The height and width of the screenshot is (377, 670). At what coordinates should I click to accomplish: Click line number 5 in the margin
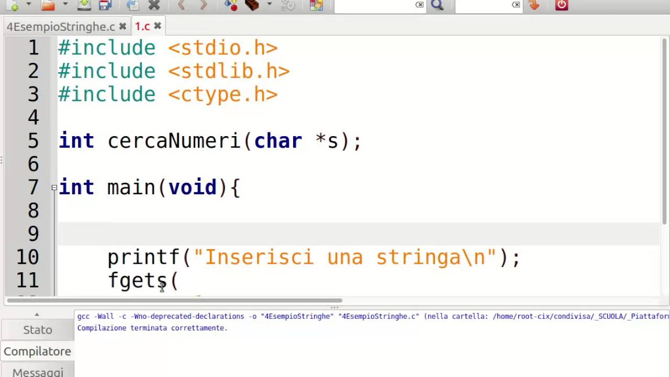[x=33, y=140]
